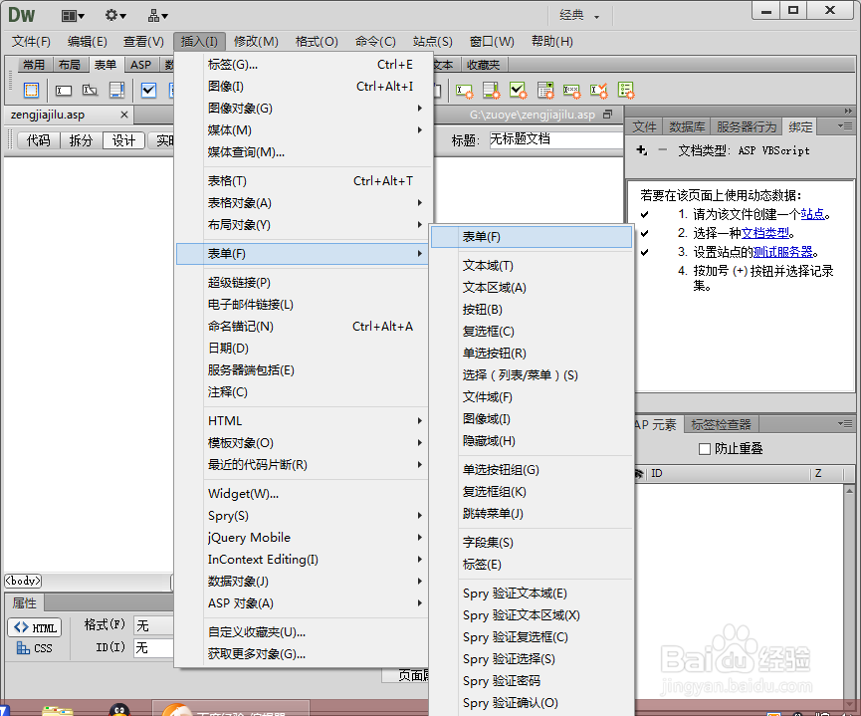Switch to the 服务器行为 panel tab
Image resolution: width=861 pixels, height=716 pixels.
point(747,126)
